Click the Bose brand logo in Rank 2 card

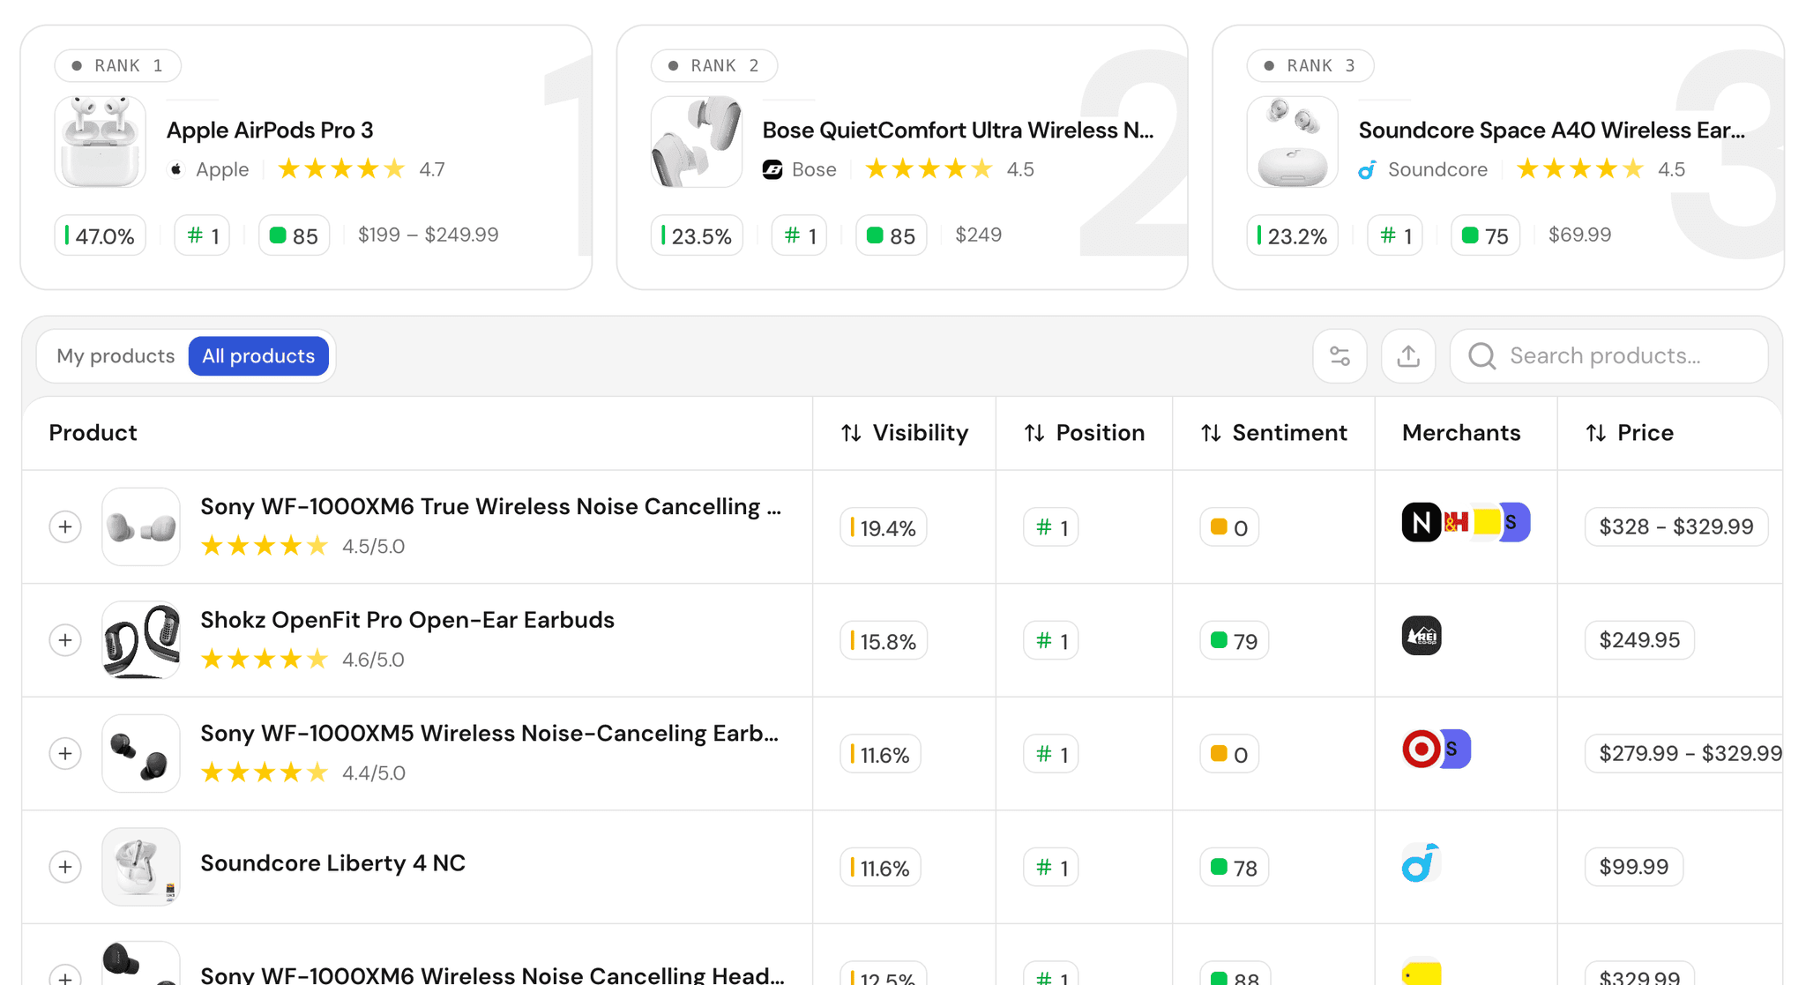(772, 169)
